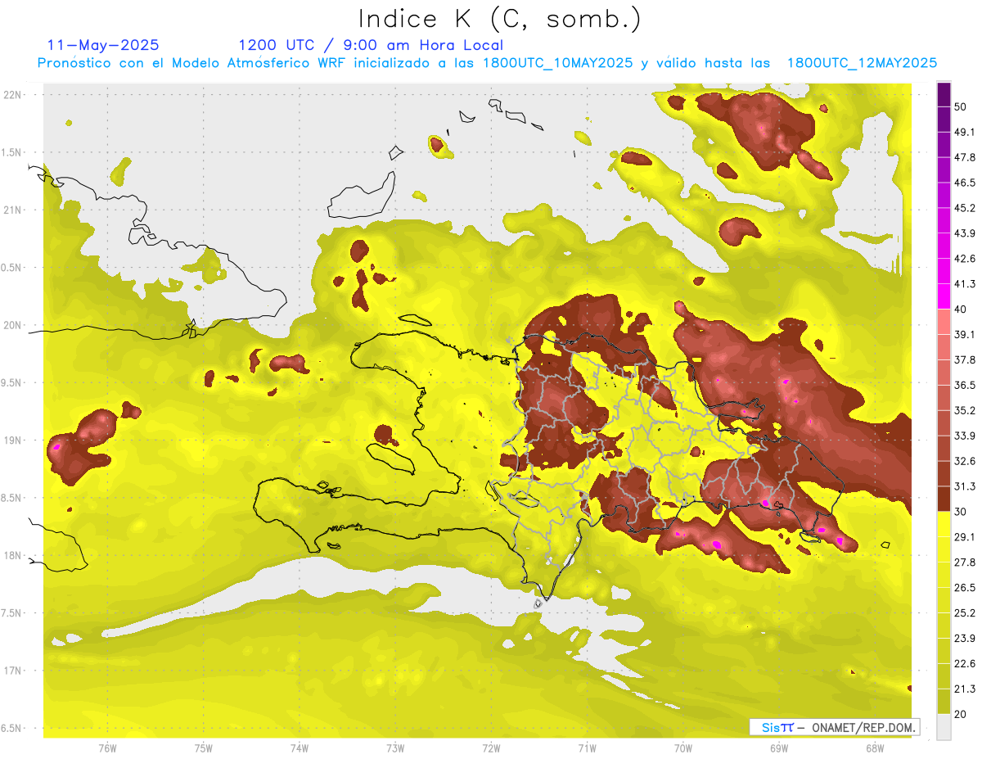
Task: Click the colorbar value "43.9"
Action: point(965,233)
